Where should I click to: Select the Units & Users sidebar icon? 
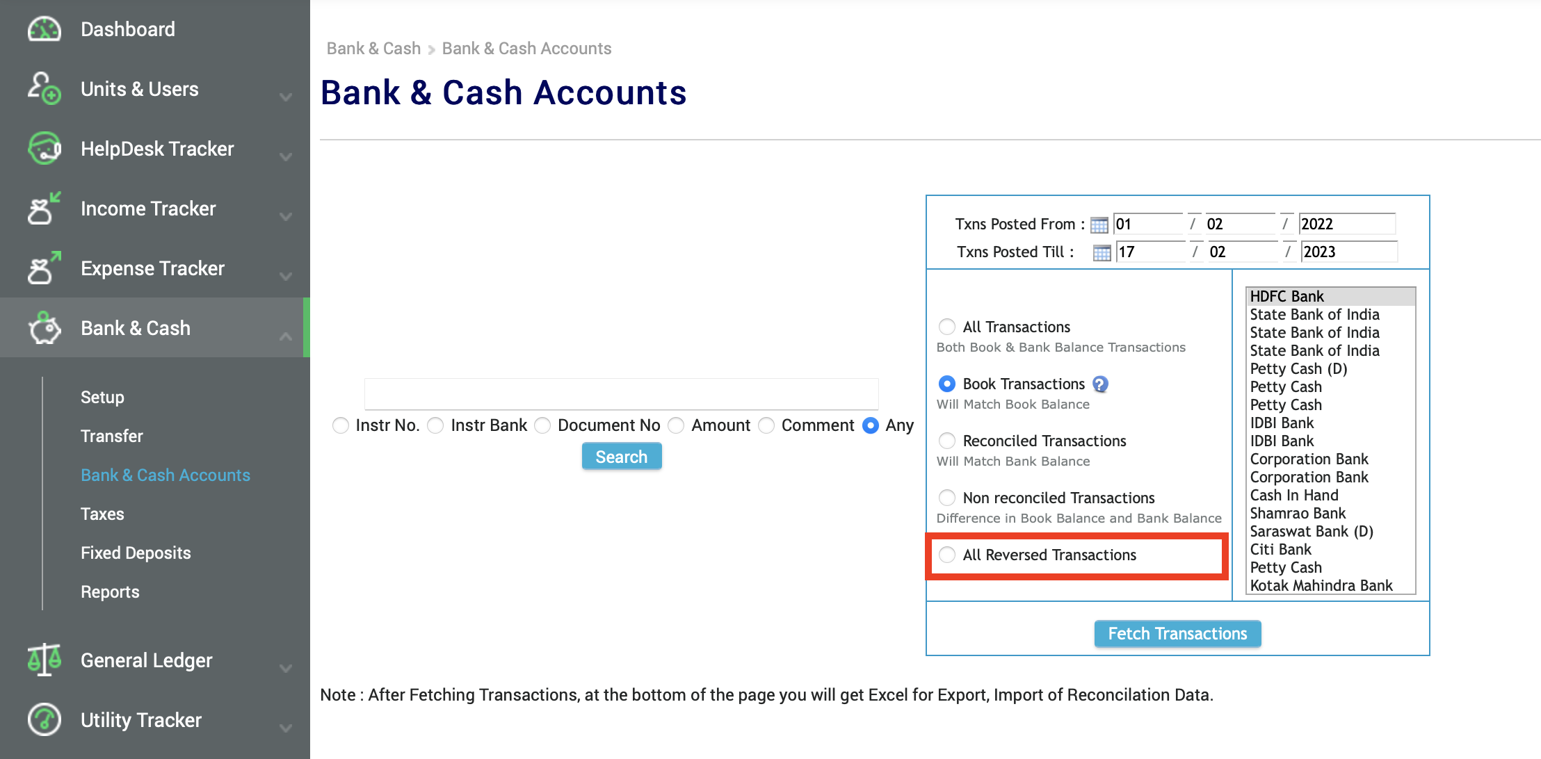coord(43,89)
